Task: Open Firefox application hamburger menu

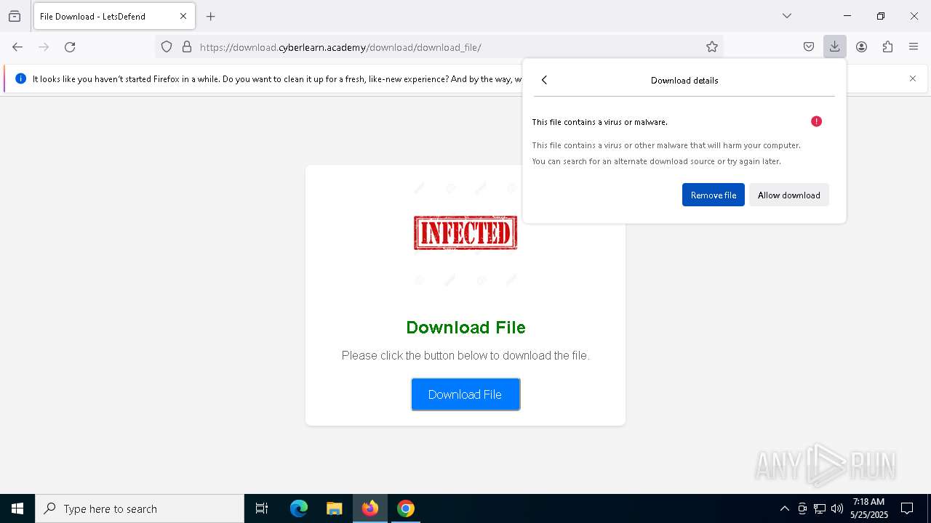Action: coord(914,47)
